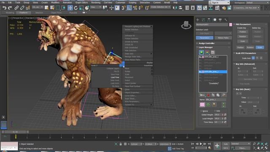The image size is (270, 152).
Task: Open the Motion command panel tab
Action: coord(215,20)
